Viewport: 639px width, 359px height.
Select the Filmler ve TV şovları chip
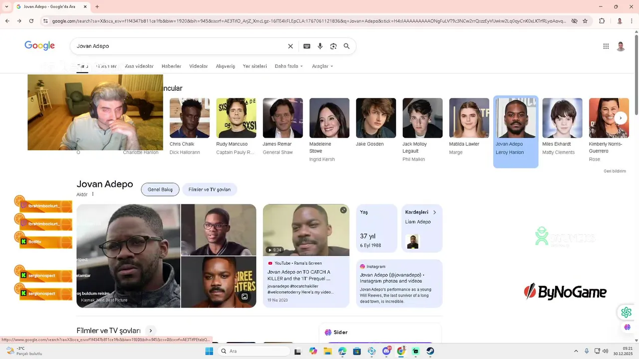(210, 189)
